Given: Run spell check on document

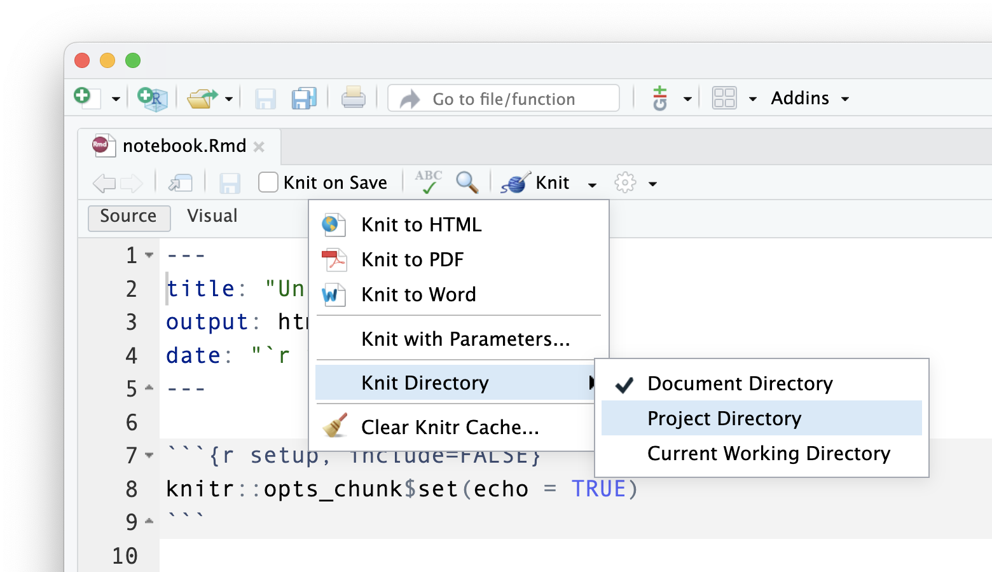Looking at the screenshot, I should (x=428, y=183).
